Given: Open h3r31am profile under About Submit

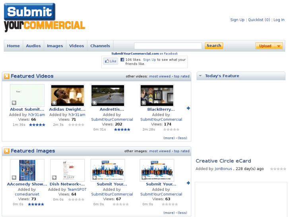Looking at the screenshot, I should tap(37, 115).
